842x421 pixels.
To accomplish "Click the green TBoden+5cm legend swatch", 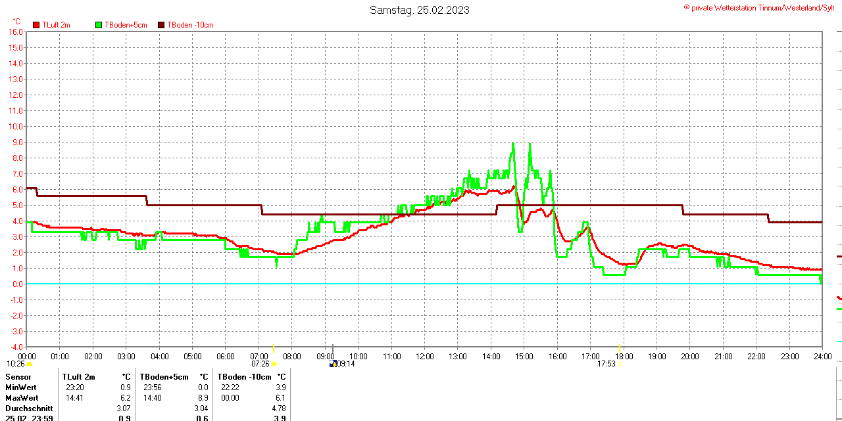I will coord(99,25).
